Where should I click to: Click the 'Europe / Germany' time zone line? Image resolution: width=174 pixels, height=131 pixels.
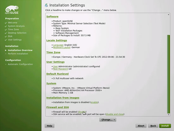(x=89, y=57)
